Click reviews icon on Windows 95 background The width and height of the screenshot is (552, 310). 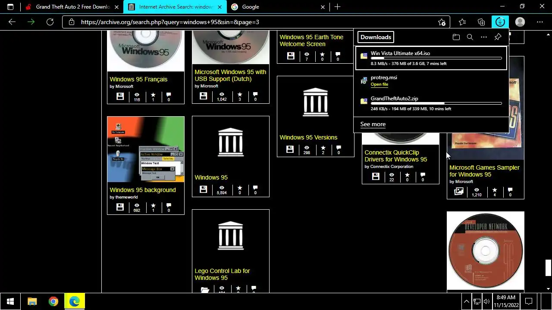[169, 205]
